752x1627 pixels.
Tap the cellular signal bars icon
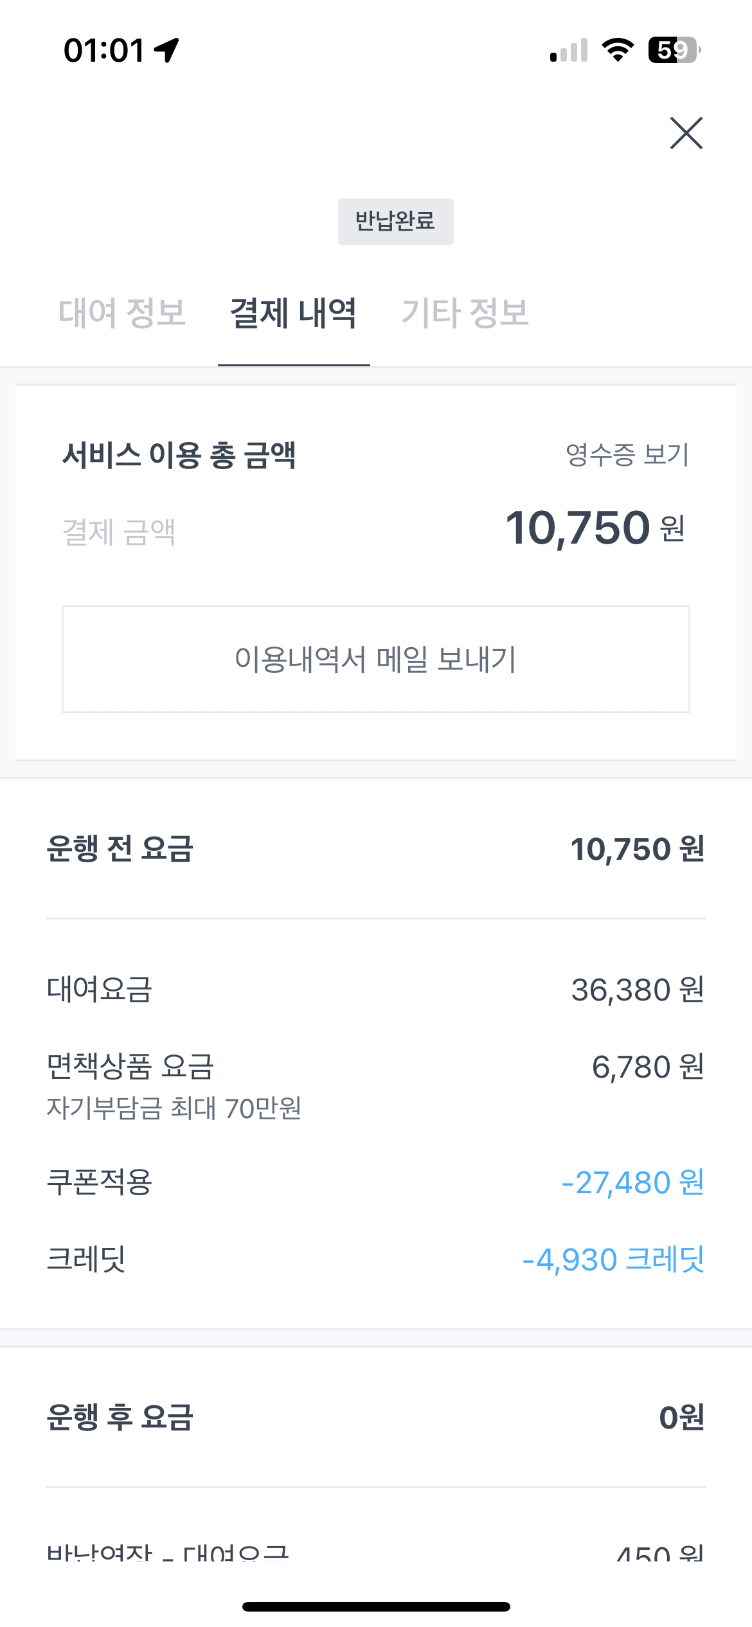pos(569,50)
